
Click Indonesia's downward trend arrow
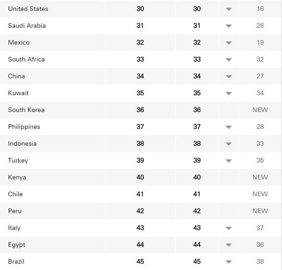(229, 144)
